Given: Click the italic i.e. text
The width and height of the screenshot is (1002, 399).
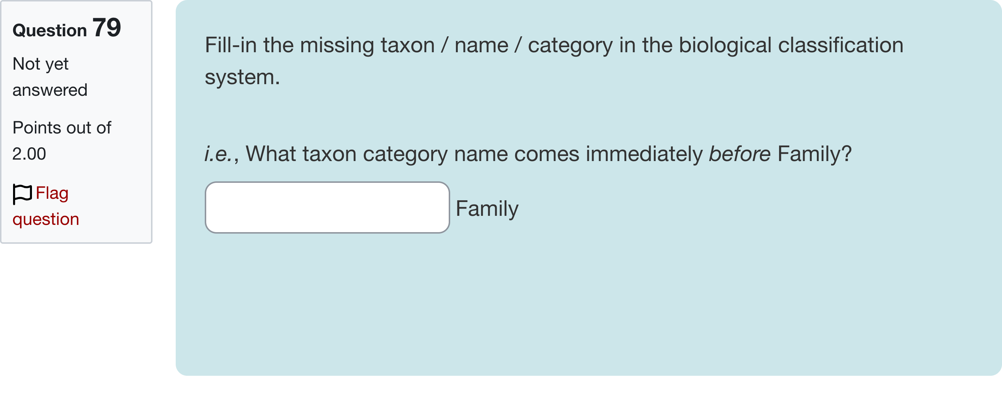Looking at the screenshot, I should (x=219, y=154).
